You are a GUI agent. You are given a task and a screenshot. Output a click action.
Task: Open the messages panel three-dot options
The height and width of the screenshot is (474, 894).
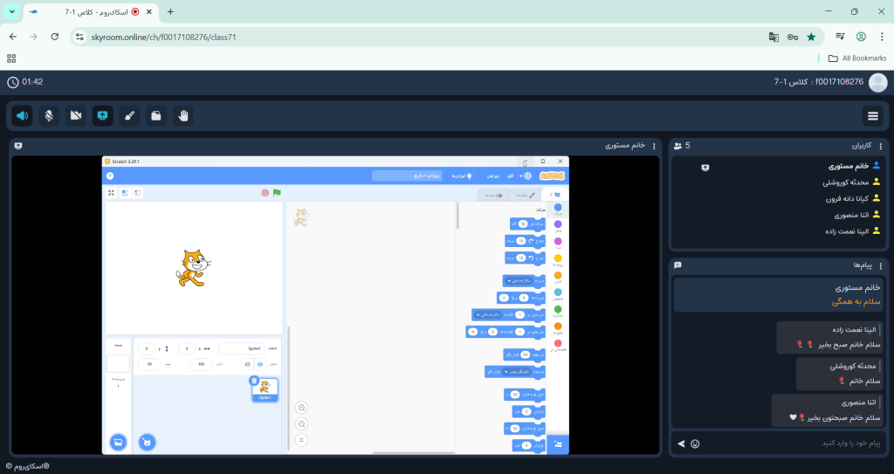click(880, 264)
